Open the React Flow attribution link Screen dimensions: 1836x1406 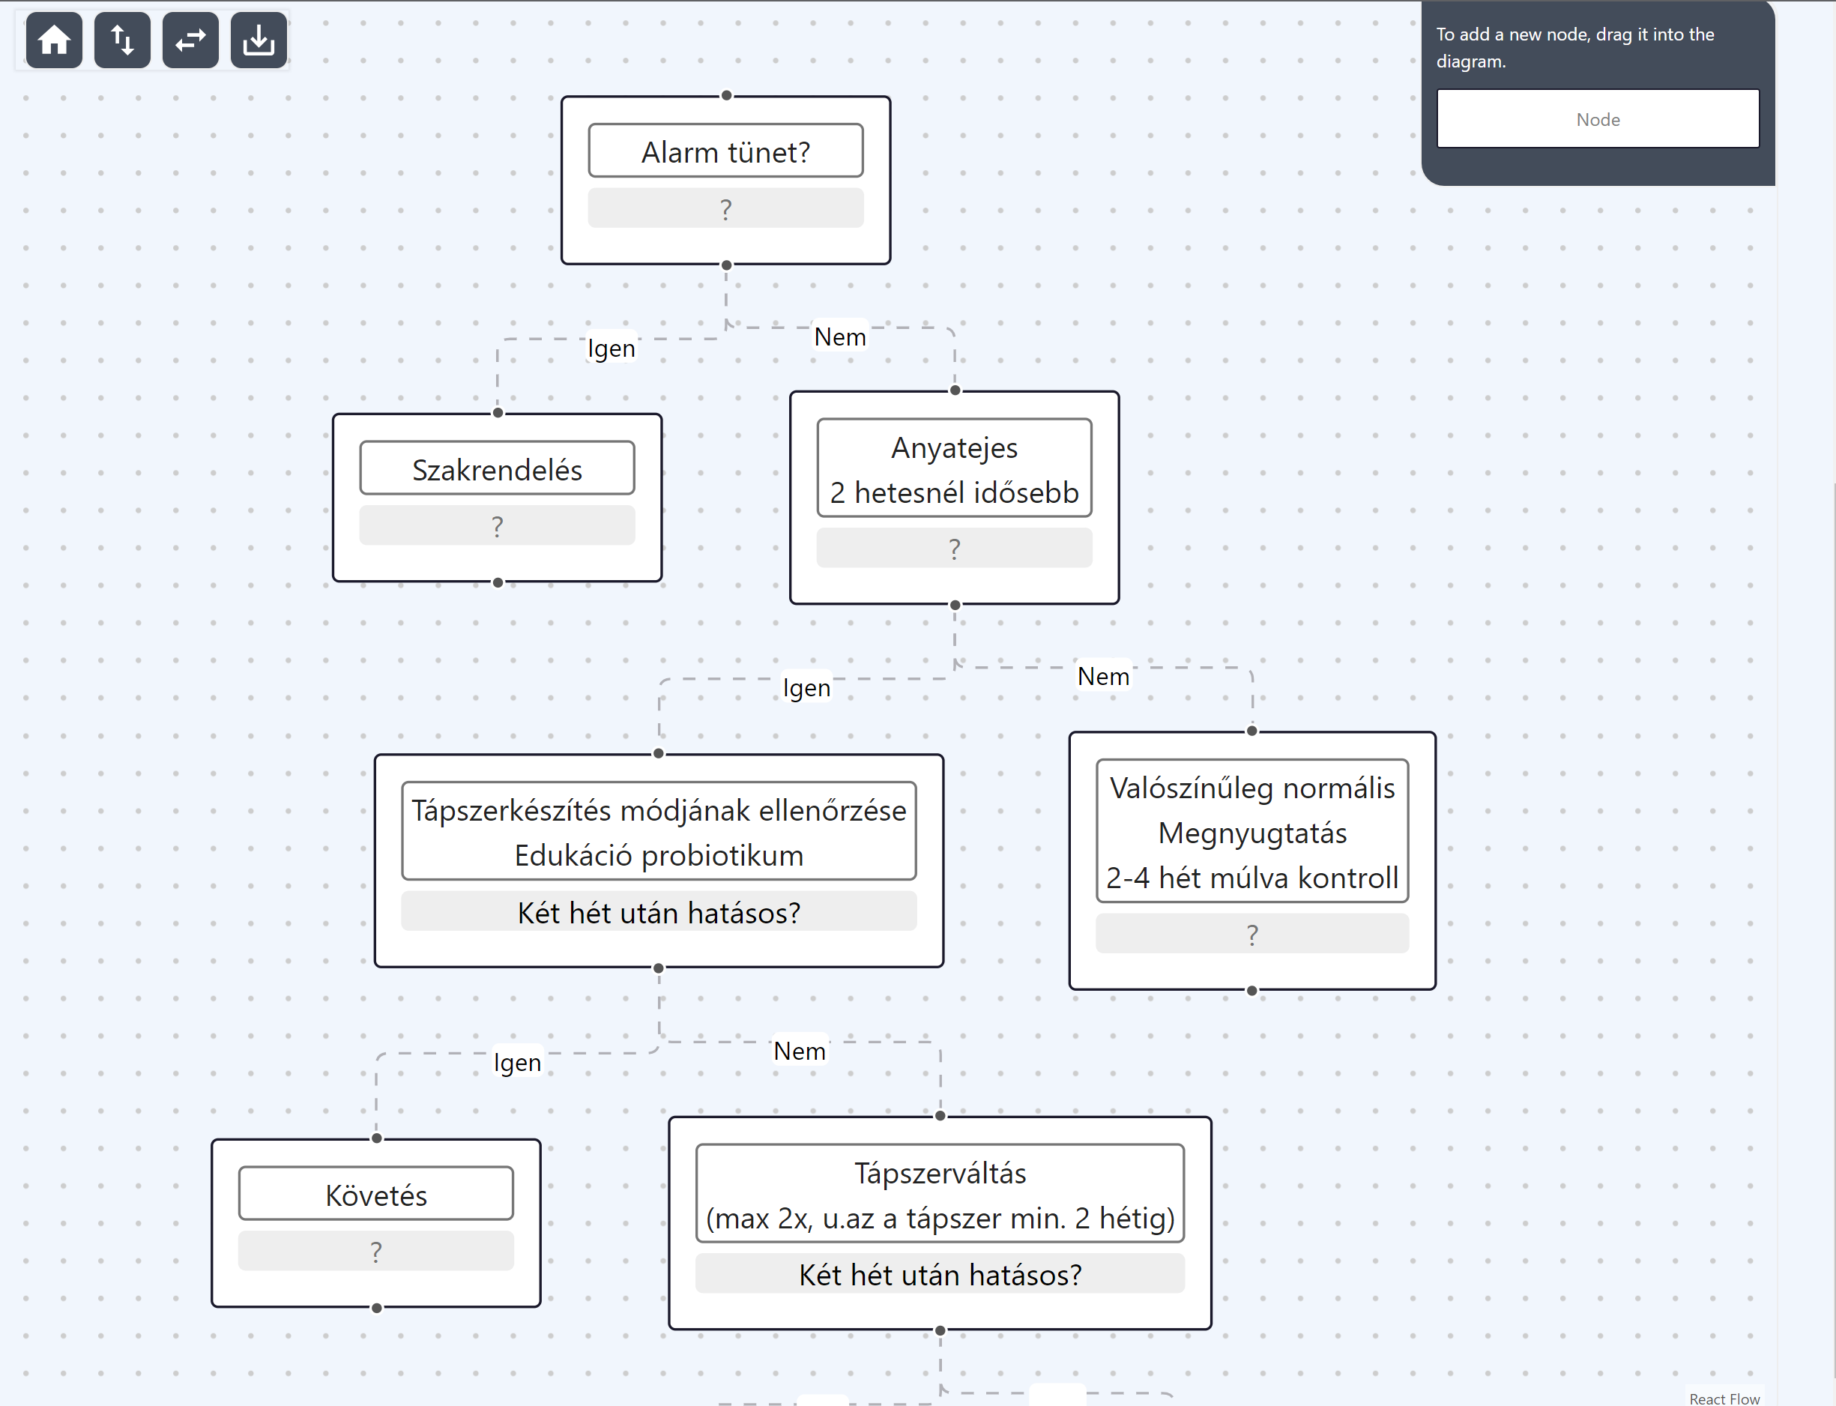pos(1724,1398)
